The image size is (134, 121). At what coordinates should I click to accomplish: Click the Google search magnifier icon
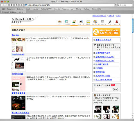(x=118, y=5)
